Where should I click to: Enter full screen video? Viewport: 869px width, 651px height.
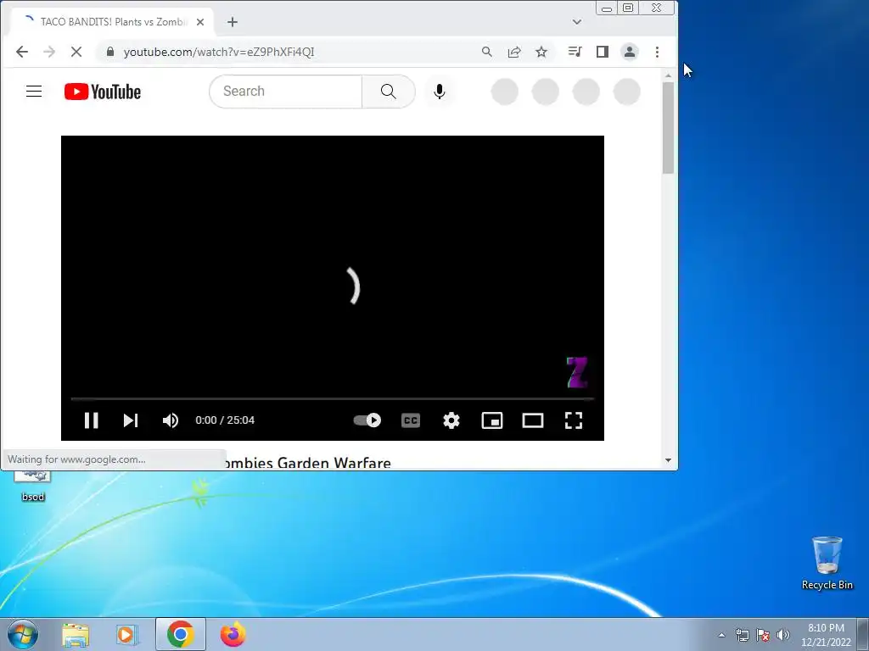tap(574, 420)
